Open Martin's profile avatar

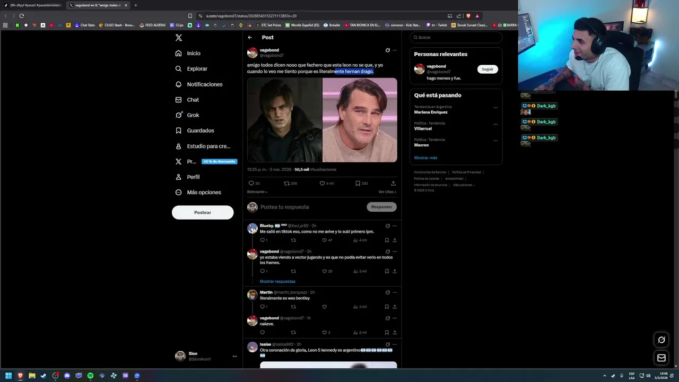253,295
